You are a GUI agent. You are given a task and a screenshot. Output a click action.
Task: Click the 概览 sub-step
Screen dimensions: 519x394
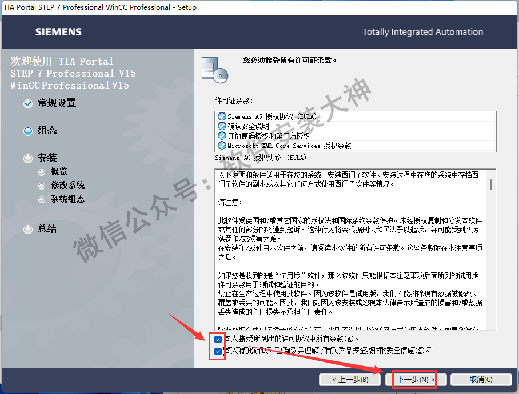click(x=59, y=171)
